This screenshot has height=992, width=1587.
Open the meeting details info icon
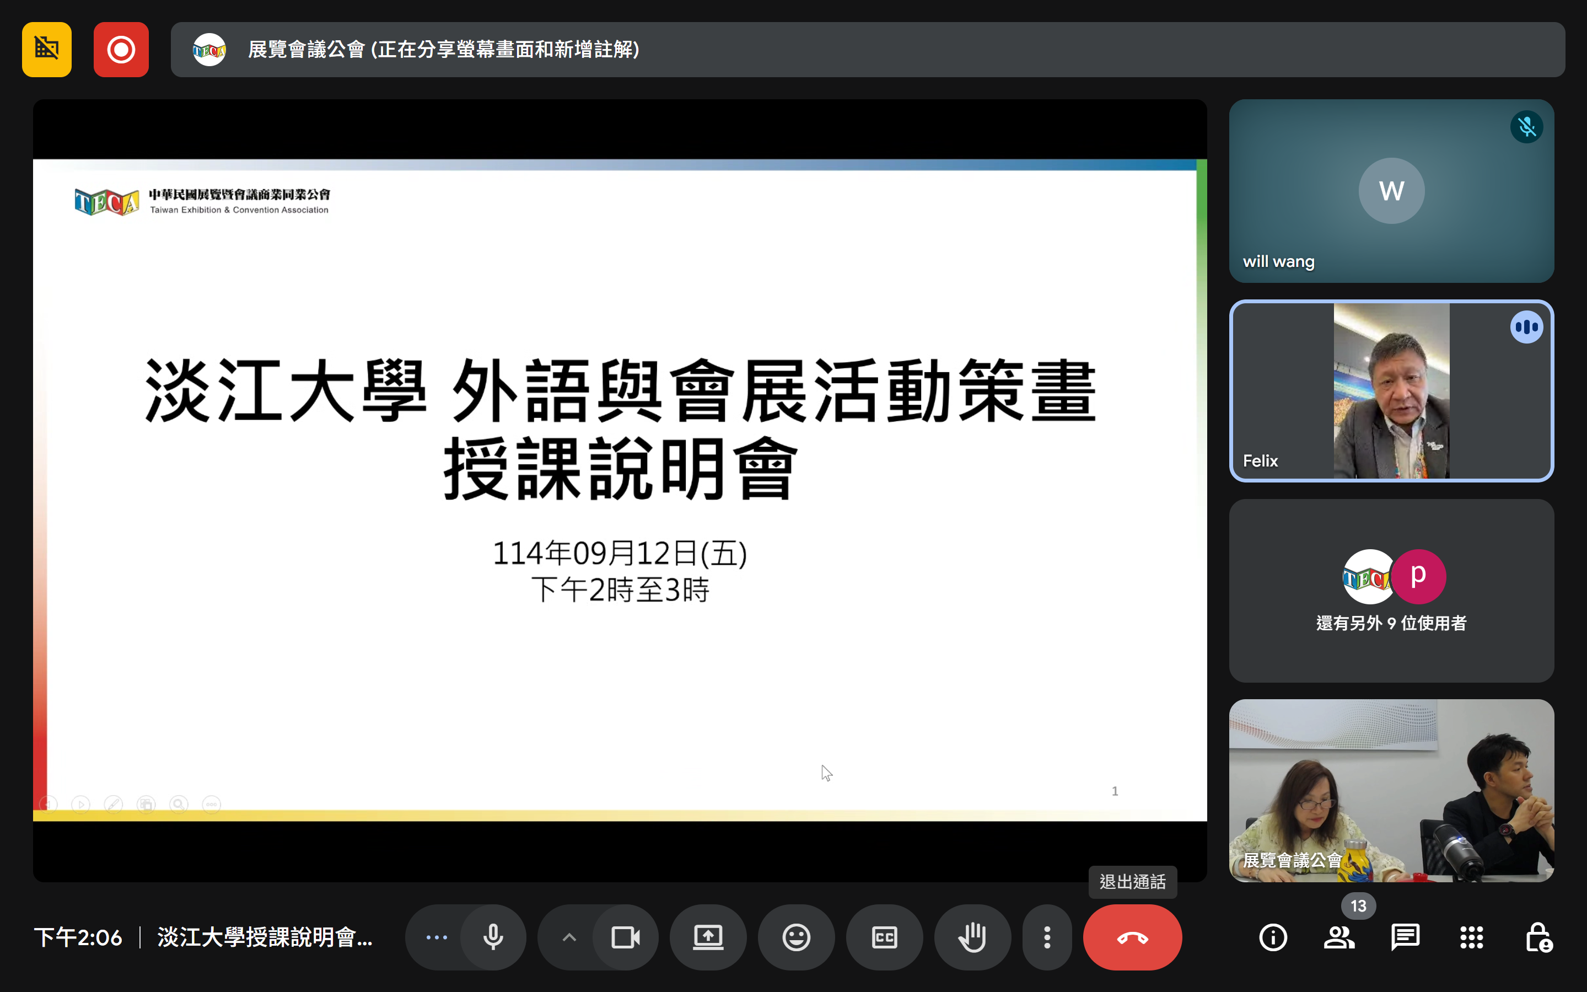[1273, 937]
